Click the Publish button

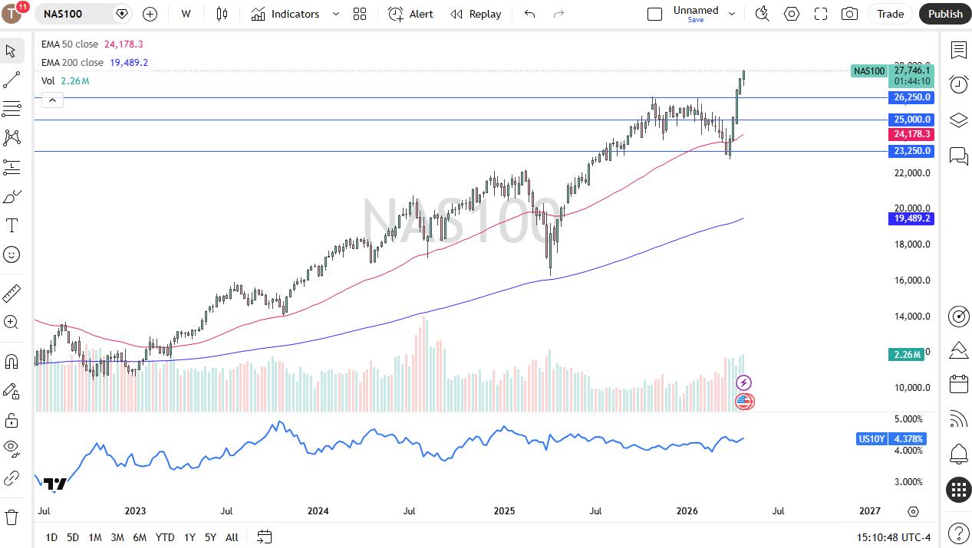[945, 14]
